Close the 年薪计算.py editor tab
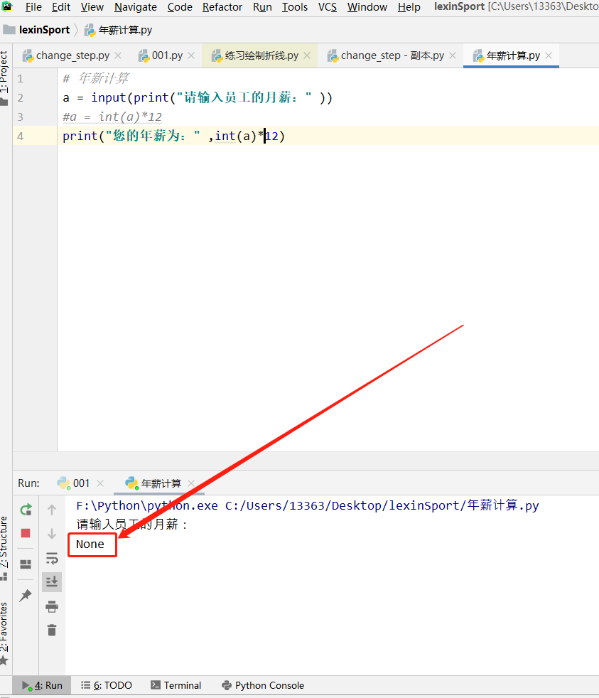This screenshot has width=599, height=698. (x=549, y=55)
